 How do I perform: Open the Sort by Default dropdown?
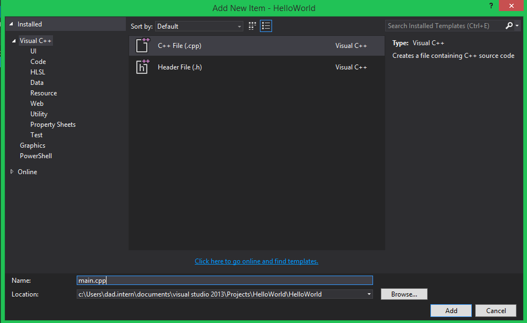click(x=199, y=26)
